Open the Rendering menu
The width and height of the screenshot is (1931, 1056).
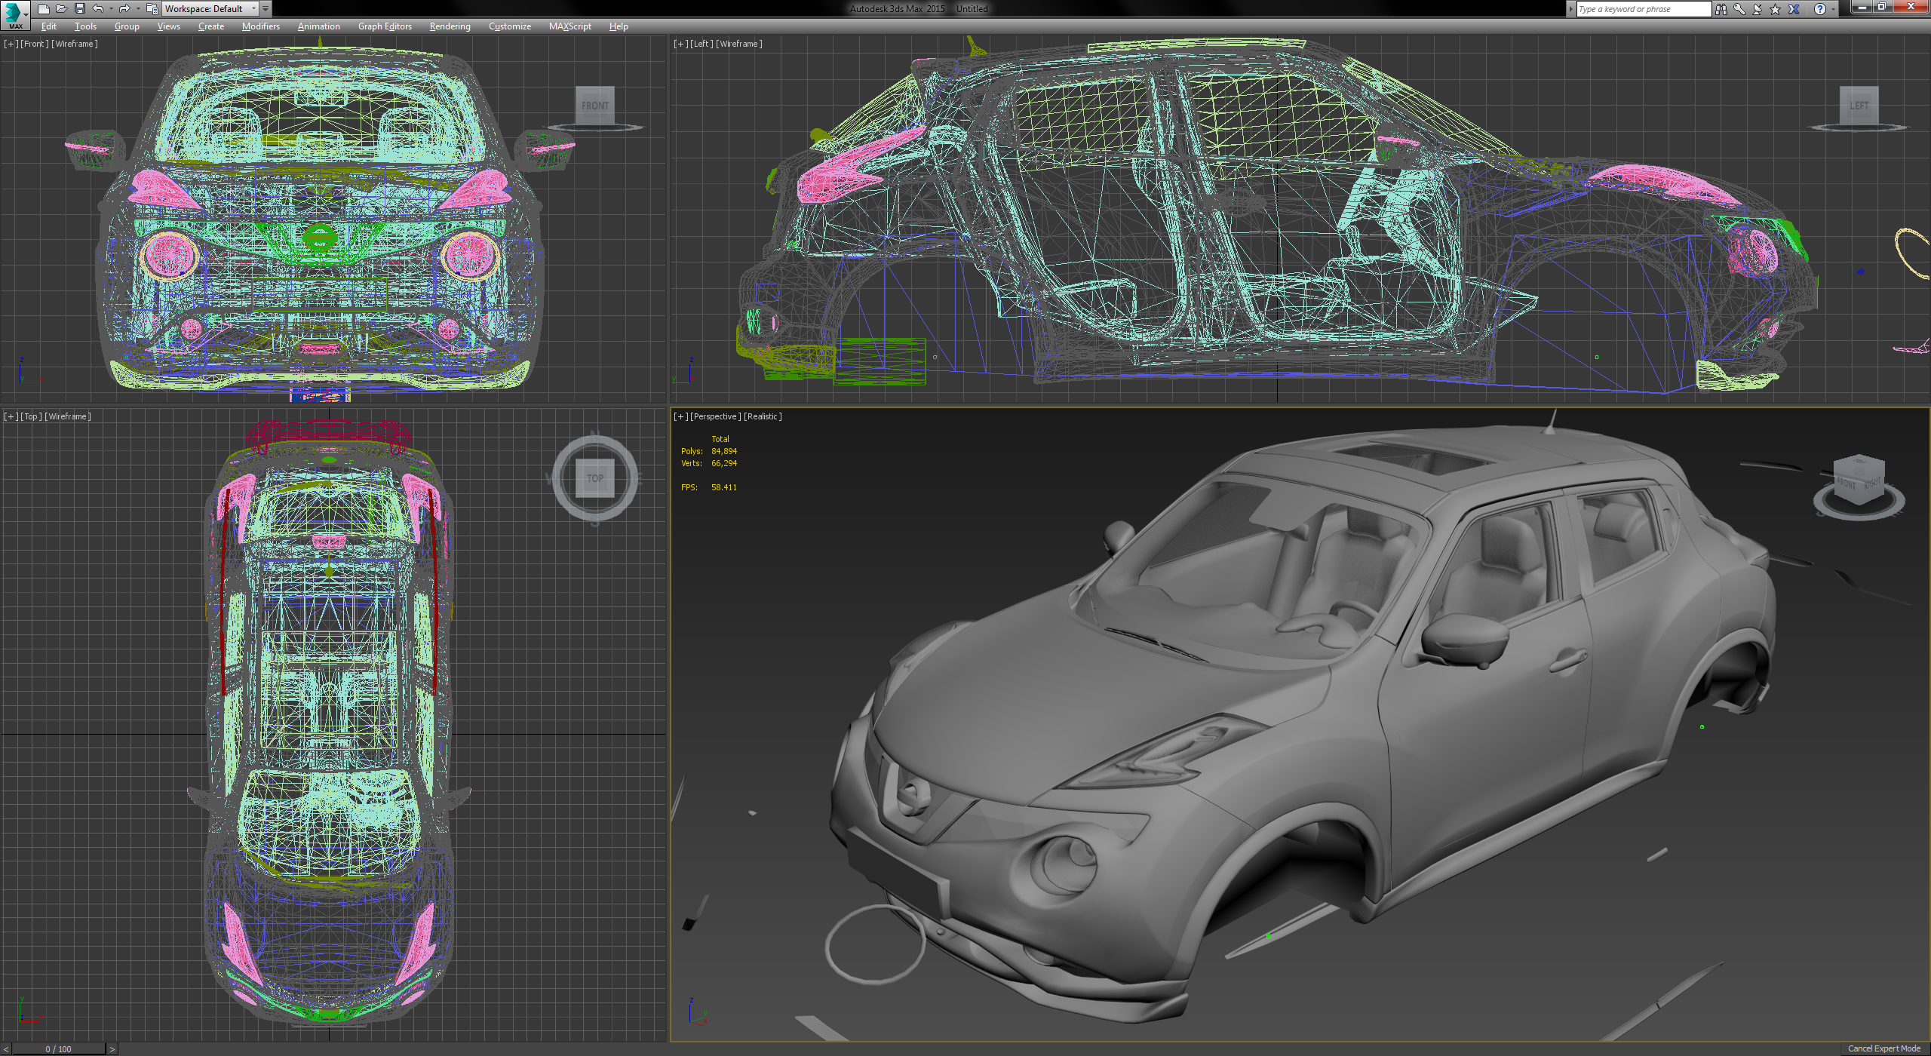click(450, 26)
